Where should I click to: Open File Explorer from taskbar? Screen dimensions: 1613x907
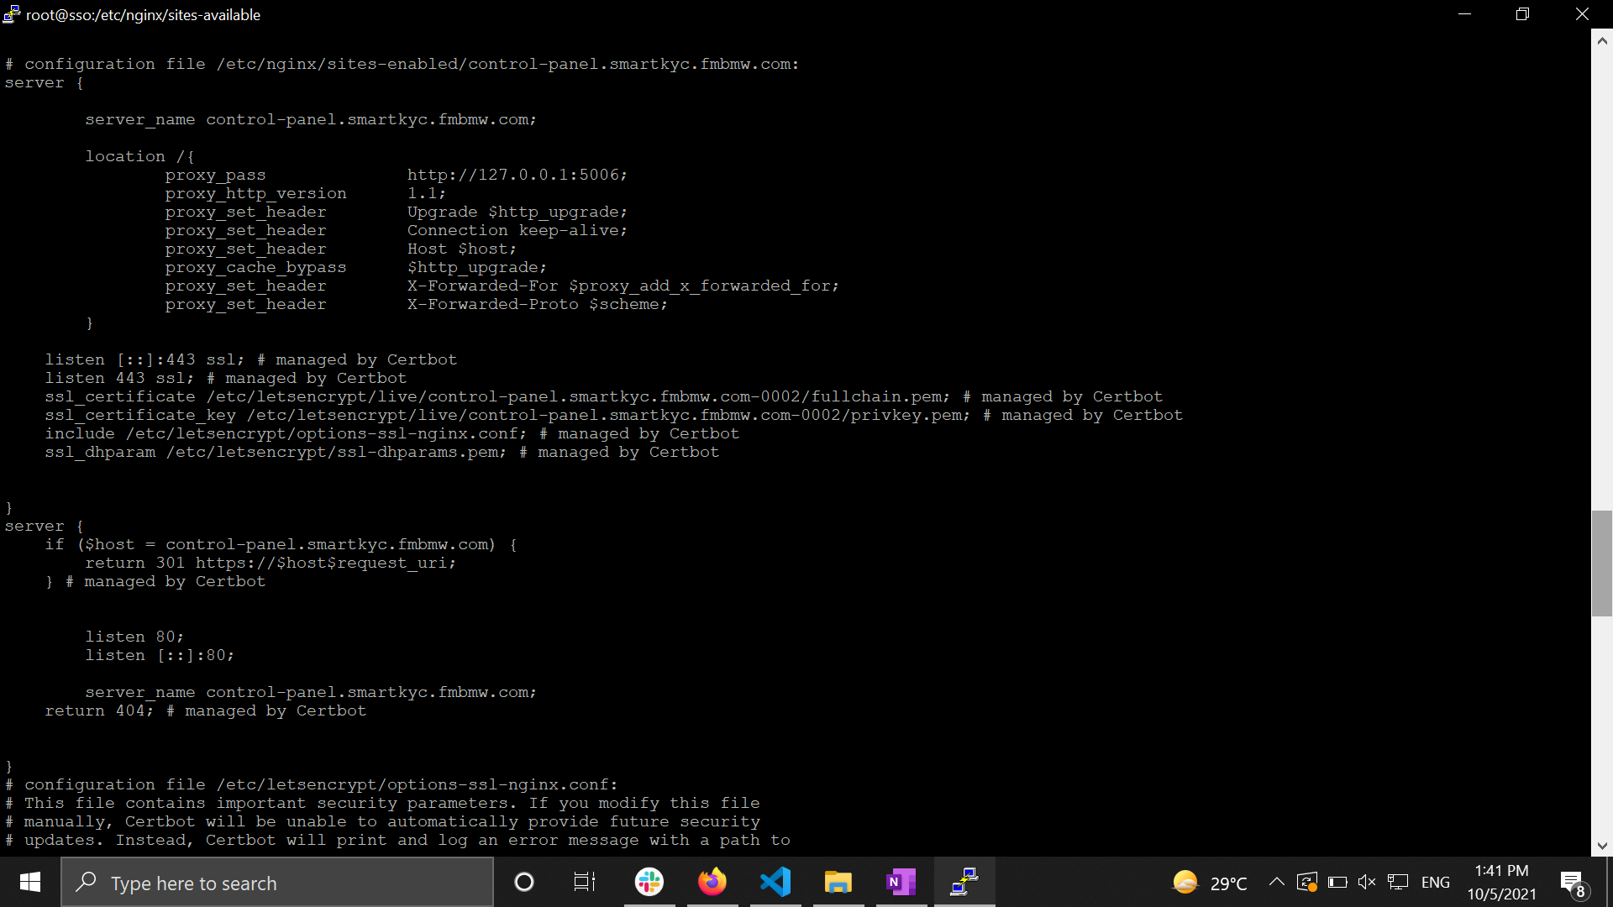[x=838, y=883]
